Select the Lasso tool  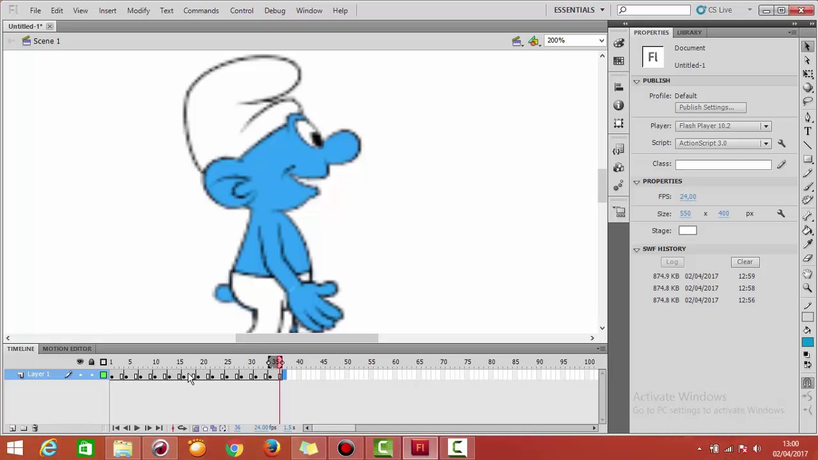[807, 100]
